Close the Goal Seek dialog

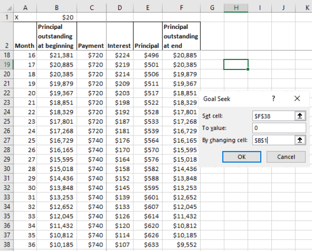click(x=297, y=98)
